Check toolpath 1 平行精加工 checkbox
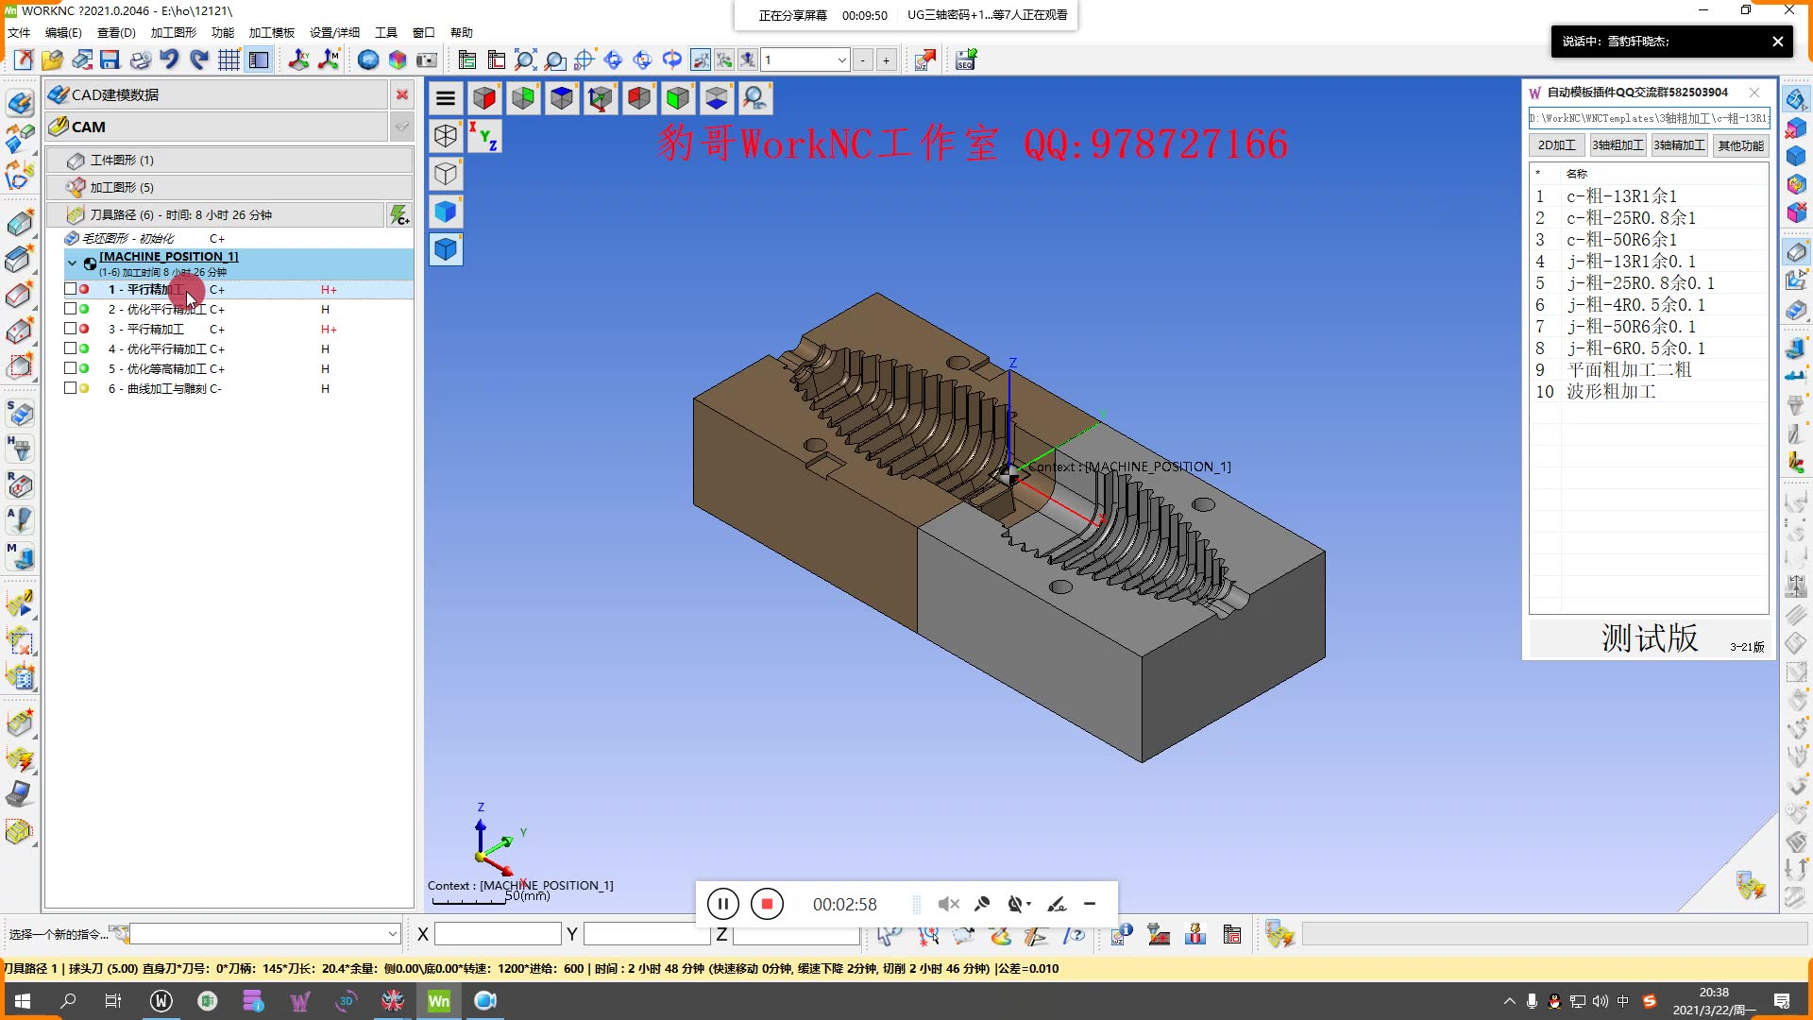 tap(70, 289)
